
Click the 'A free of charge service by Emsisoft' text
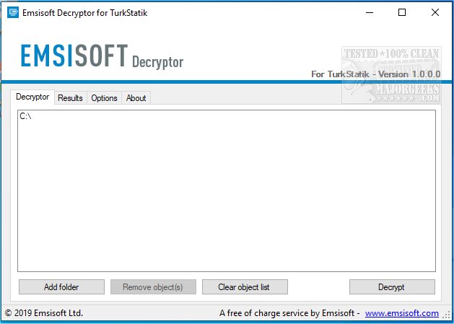point(287,313)
